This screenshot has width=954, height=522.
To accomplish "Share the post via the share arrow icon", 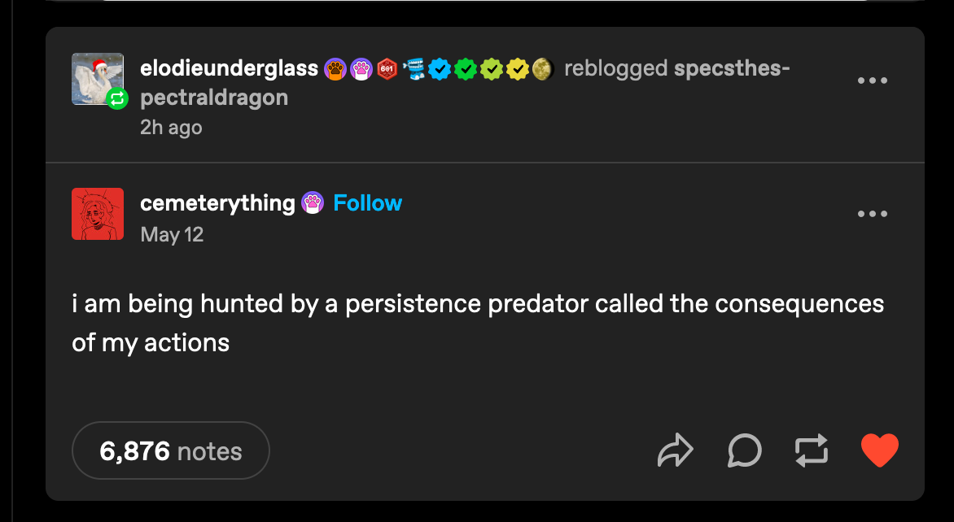I will [675, 450].
